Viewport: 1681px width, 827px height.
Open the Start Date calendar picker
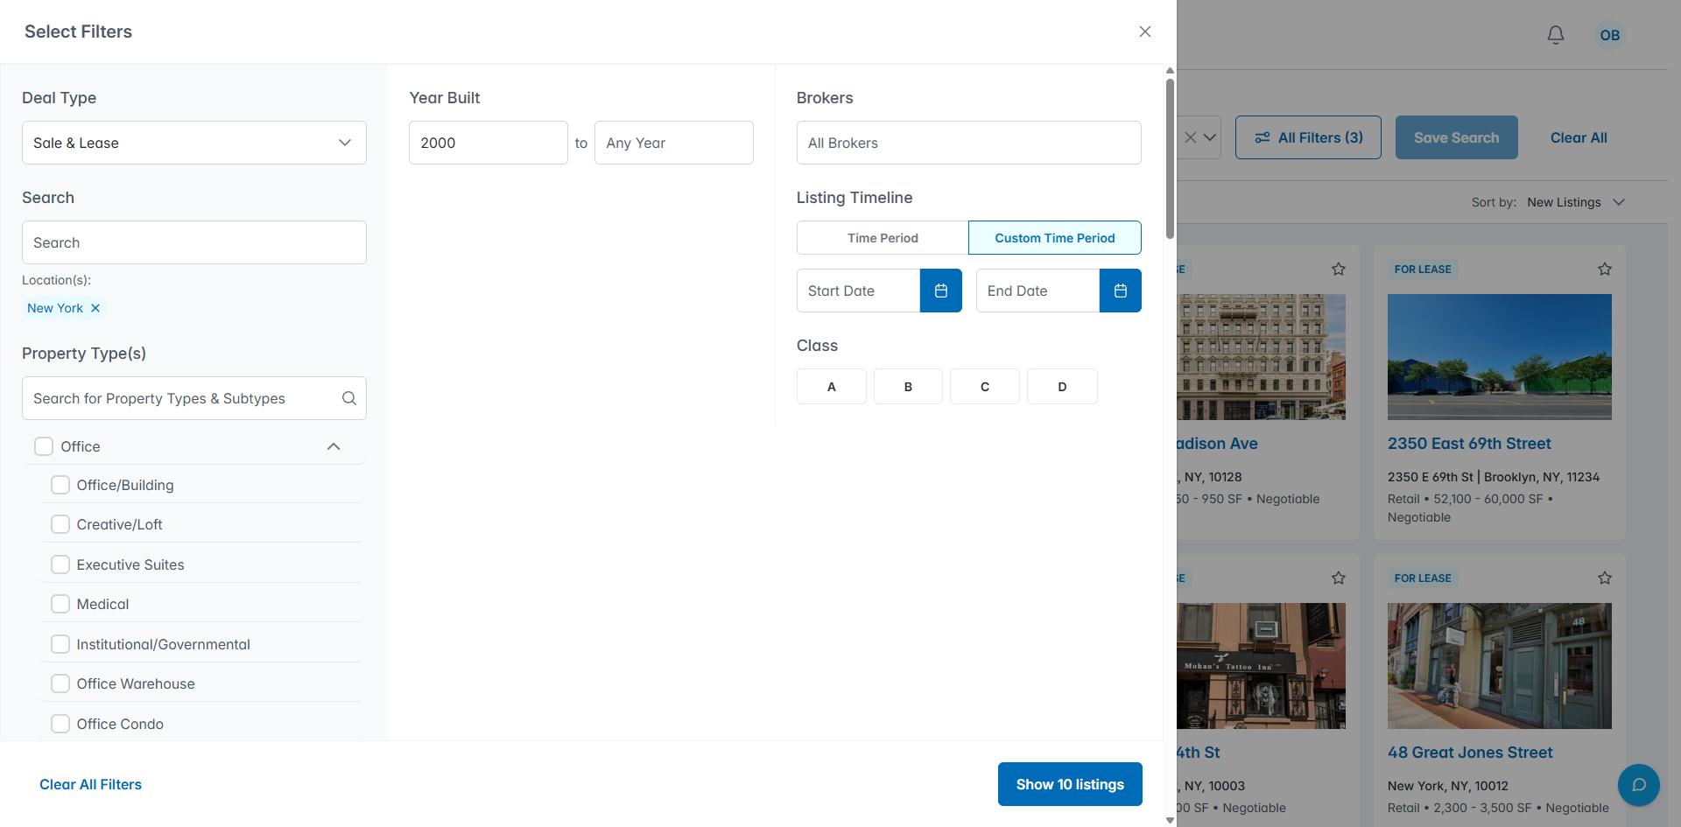point(940,291)
